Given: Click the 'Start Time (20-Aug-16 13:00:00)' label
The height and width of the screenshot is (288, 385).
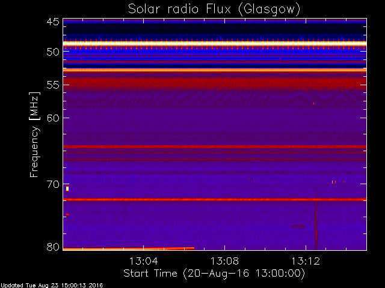Looking at the screenshot, I should pos(214,273).
